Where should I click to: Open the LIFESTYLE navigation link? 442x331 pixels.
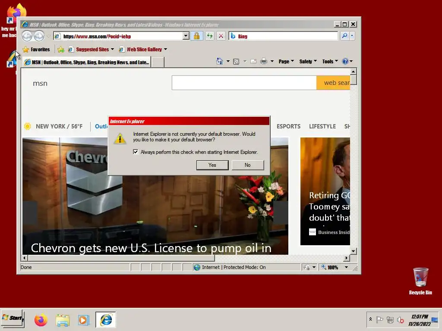click(x=322, y=126)
